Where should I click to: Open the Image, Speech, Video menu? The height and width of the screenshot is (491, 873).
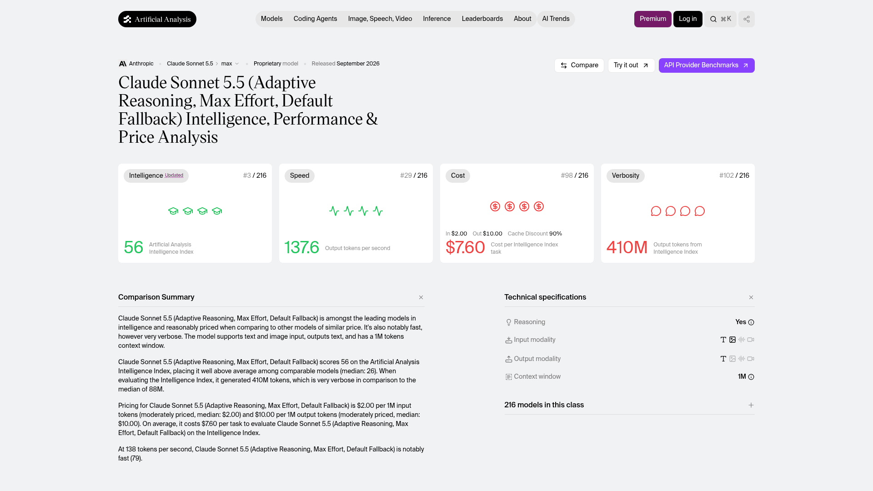click(x=380, y=19)
